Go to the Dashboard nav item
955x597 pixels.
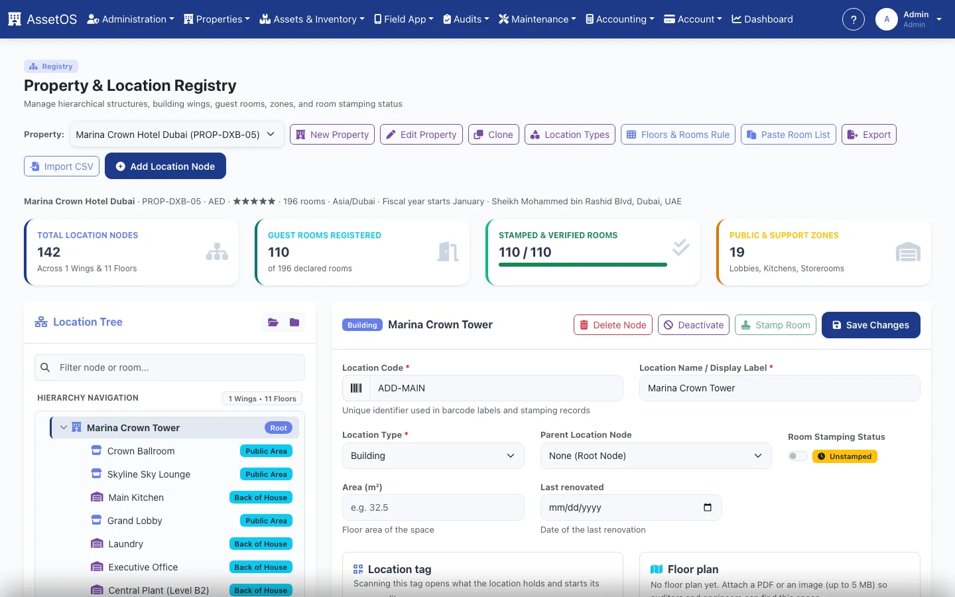click(762, 19)
